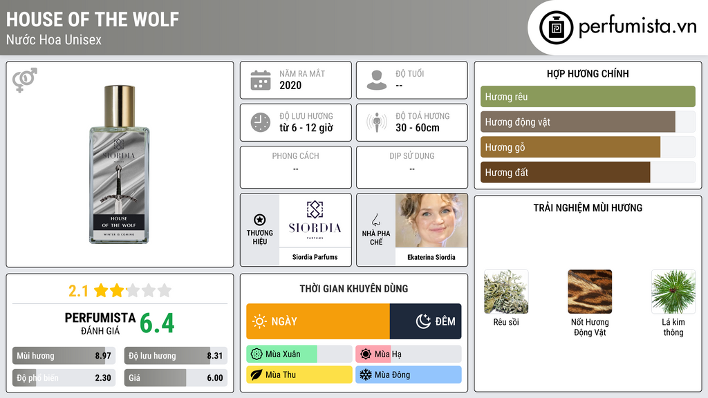The image size is (708, 398).
Task: Click the calendar icon next to Năm ra mắt
Action: click(x=261, y=80)
